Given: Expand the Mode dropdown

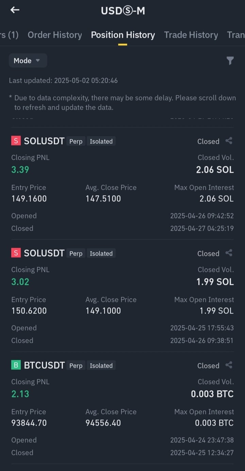Looking at the screenshot, I should (x=28, y=61).
